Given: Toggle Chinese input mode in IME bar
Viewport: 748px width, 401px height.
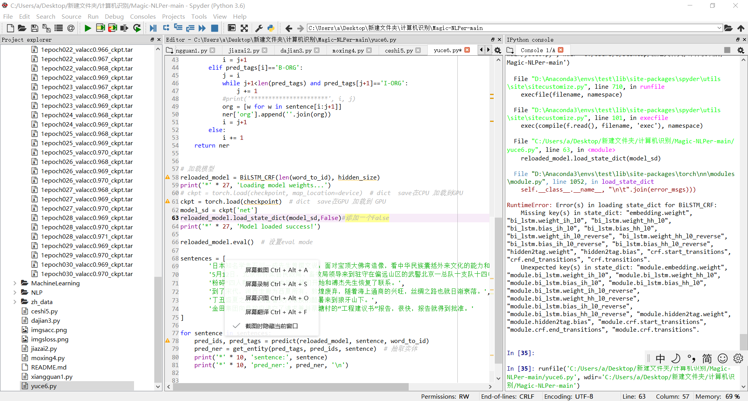Looking at the screenshot, I should (660, 359).
